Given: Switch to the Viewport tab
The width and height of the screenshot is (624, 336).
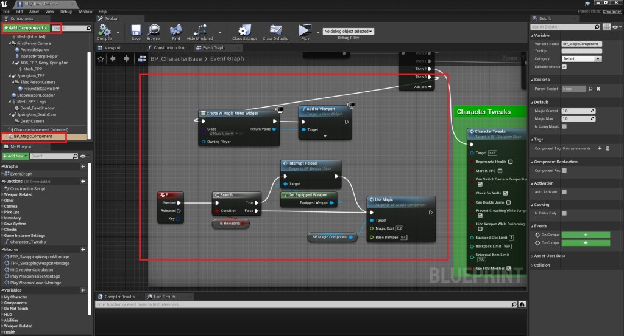Looking at the screenshot, I should [112, 47].
